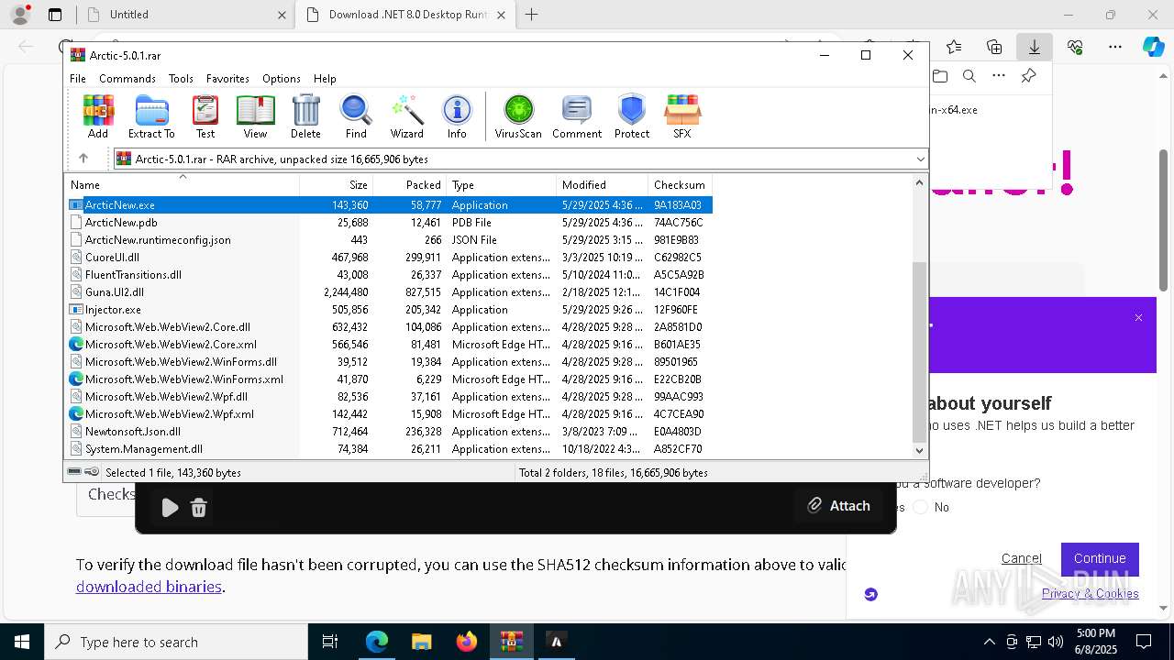Open the Help menu
1174x660 pixels.
(325, 79)
